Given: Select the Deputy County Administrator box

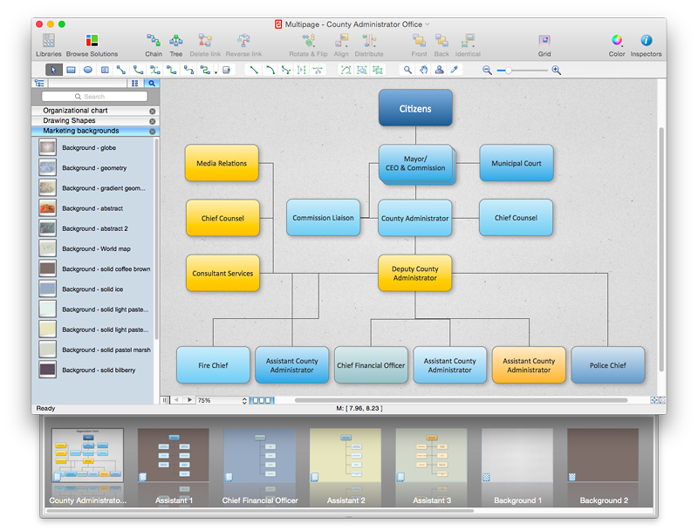Looking at the screenshot, I should [x=415, y=273].
